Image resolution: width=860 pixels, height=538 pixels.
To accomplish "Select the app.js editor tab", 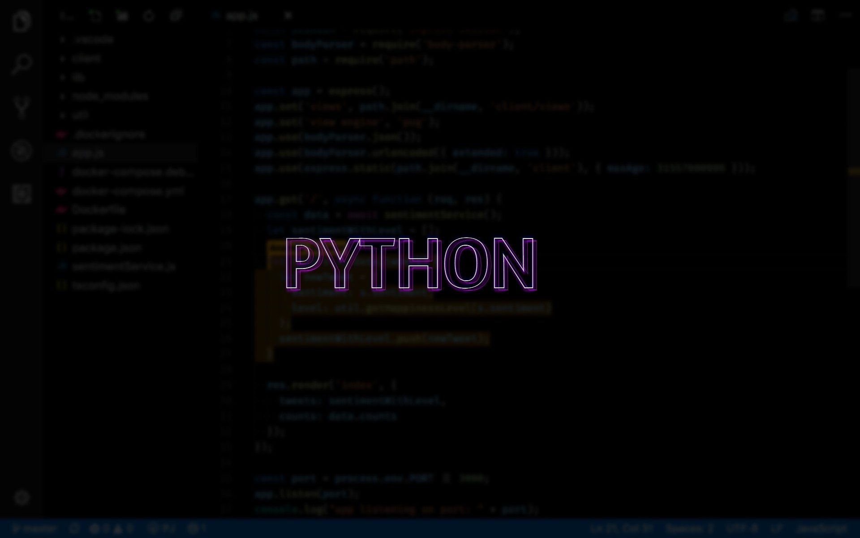I will pyautogui.click(x=242, y=16).
